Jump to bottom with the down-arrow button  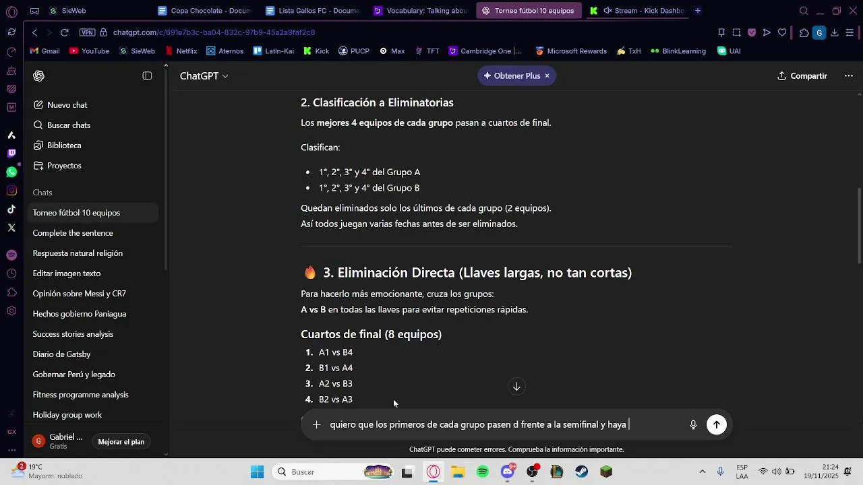click(x=516, y=387)
